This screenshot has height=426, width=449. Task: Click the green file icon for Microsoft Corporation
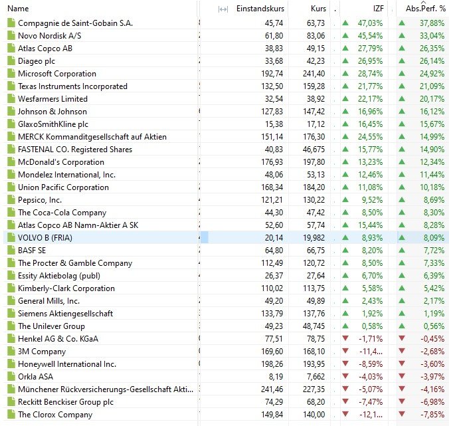pyautogui.click(x=11, y=73)
